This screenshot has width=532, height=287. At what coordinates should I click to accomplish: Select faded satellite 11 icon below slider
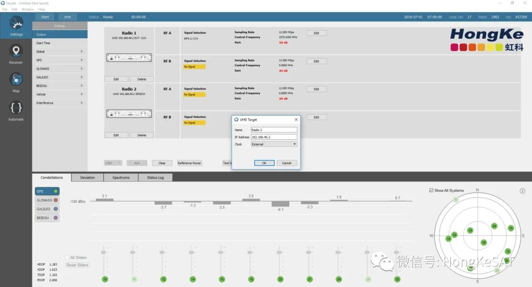[x=134, y=279]
